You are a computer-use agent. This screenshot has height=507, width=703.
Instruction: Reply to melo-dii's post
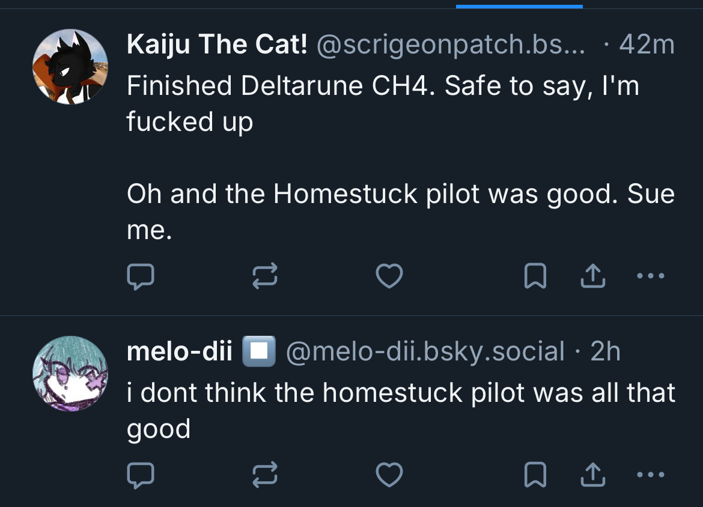click(x=141, y=475)
